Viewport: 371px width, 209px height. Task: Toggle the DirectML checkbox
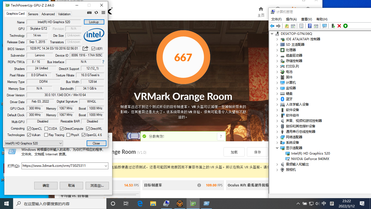pyautogui.click(x=88, y=129)
